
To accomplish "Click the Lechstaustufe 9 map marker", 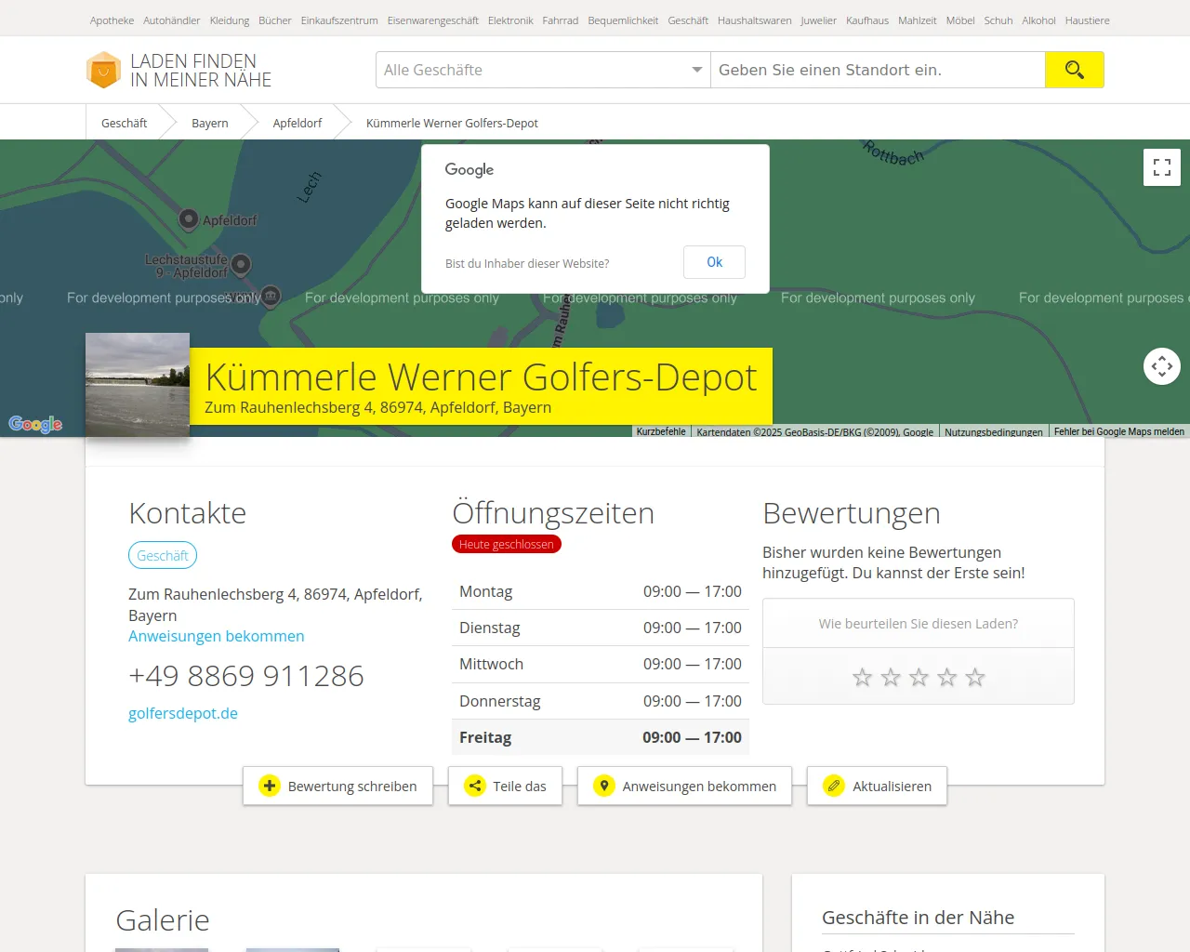I will 241,265.
